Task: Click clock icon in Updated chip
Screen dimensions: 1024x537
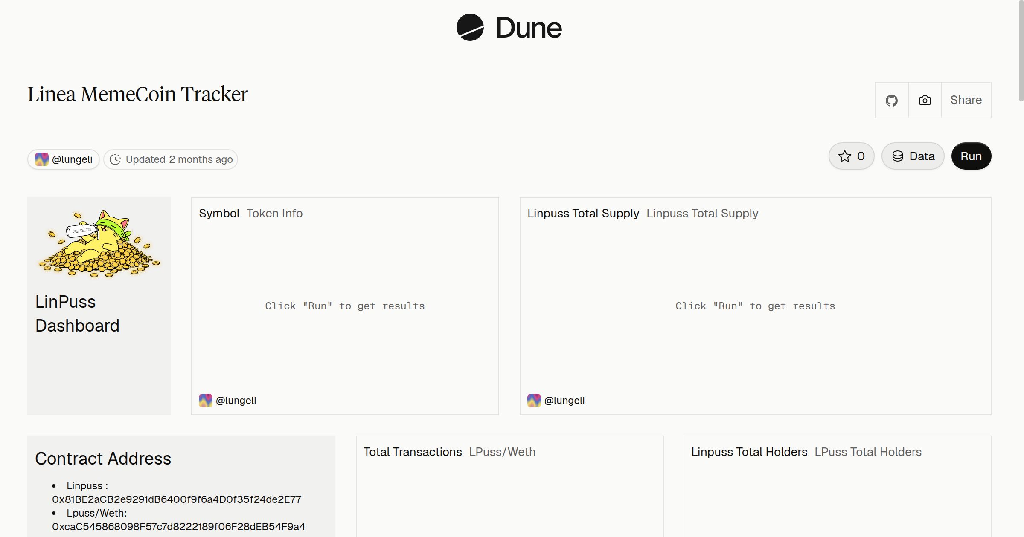Action: pyautogui.click(x=115, y=159)
